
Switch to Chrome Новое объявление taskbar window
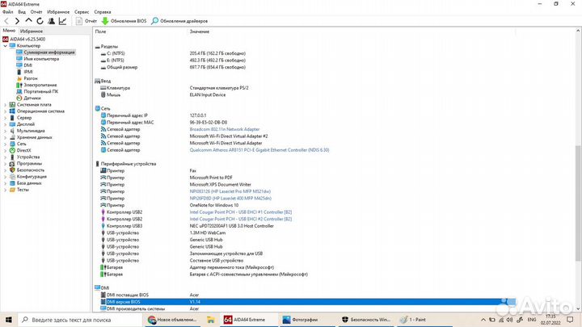pyautogui.click(x=172, y=320)
